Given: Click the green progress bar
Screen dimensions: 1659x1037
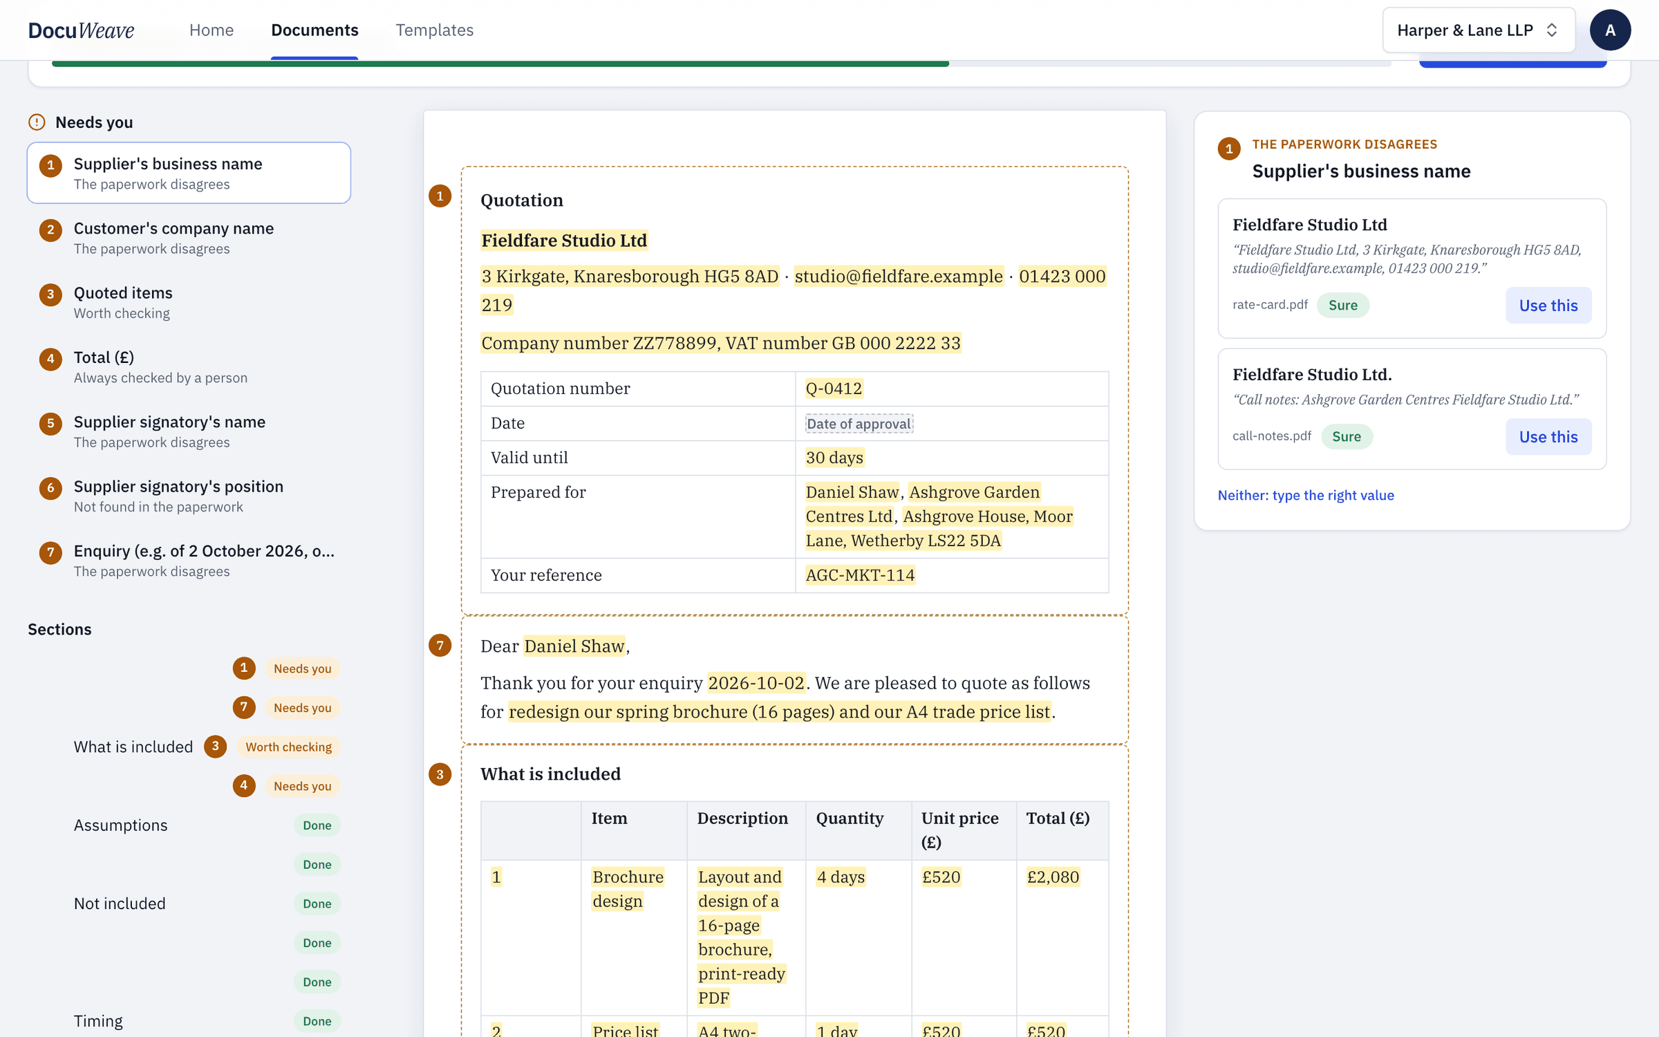Looking at the screenshot, I should 500,64.
